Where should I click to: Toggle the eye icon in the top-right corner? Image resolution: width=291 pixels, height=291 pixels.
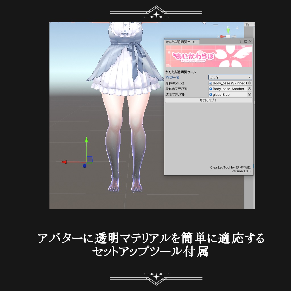pos(247,24)
